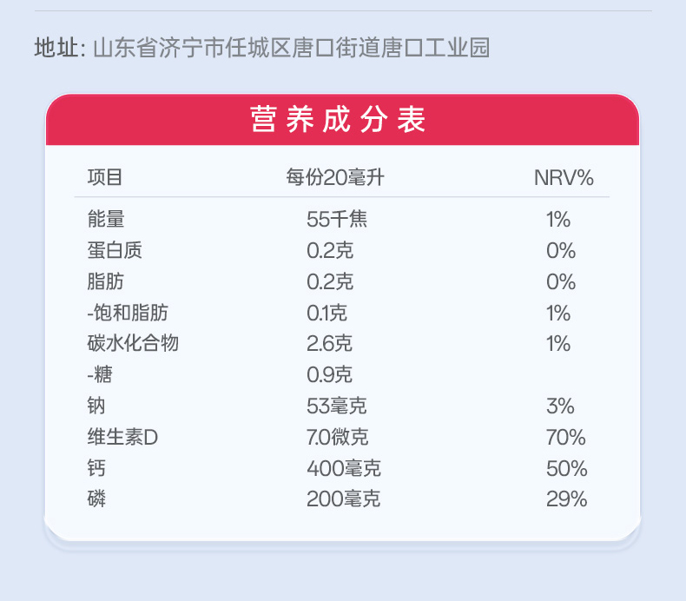686x601 pixels.
Task: Click the 能量 row label
Action: pyautogui.click(x=105, y=220)
